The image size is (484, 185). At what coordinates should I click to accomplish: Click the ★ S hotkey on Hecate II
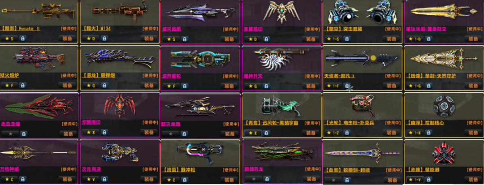[10, 39]
